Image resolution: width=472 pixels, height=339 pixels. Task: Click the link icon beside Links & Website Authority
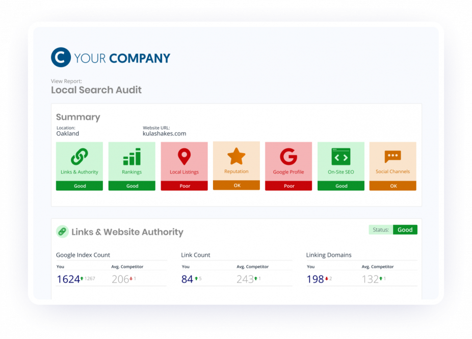[x=62, y=232]
